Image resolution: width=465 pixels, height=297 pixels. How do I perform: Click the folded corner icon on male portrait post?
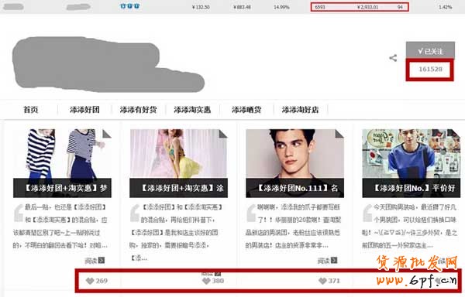(x=339, y=134)
